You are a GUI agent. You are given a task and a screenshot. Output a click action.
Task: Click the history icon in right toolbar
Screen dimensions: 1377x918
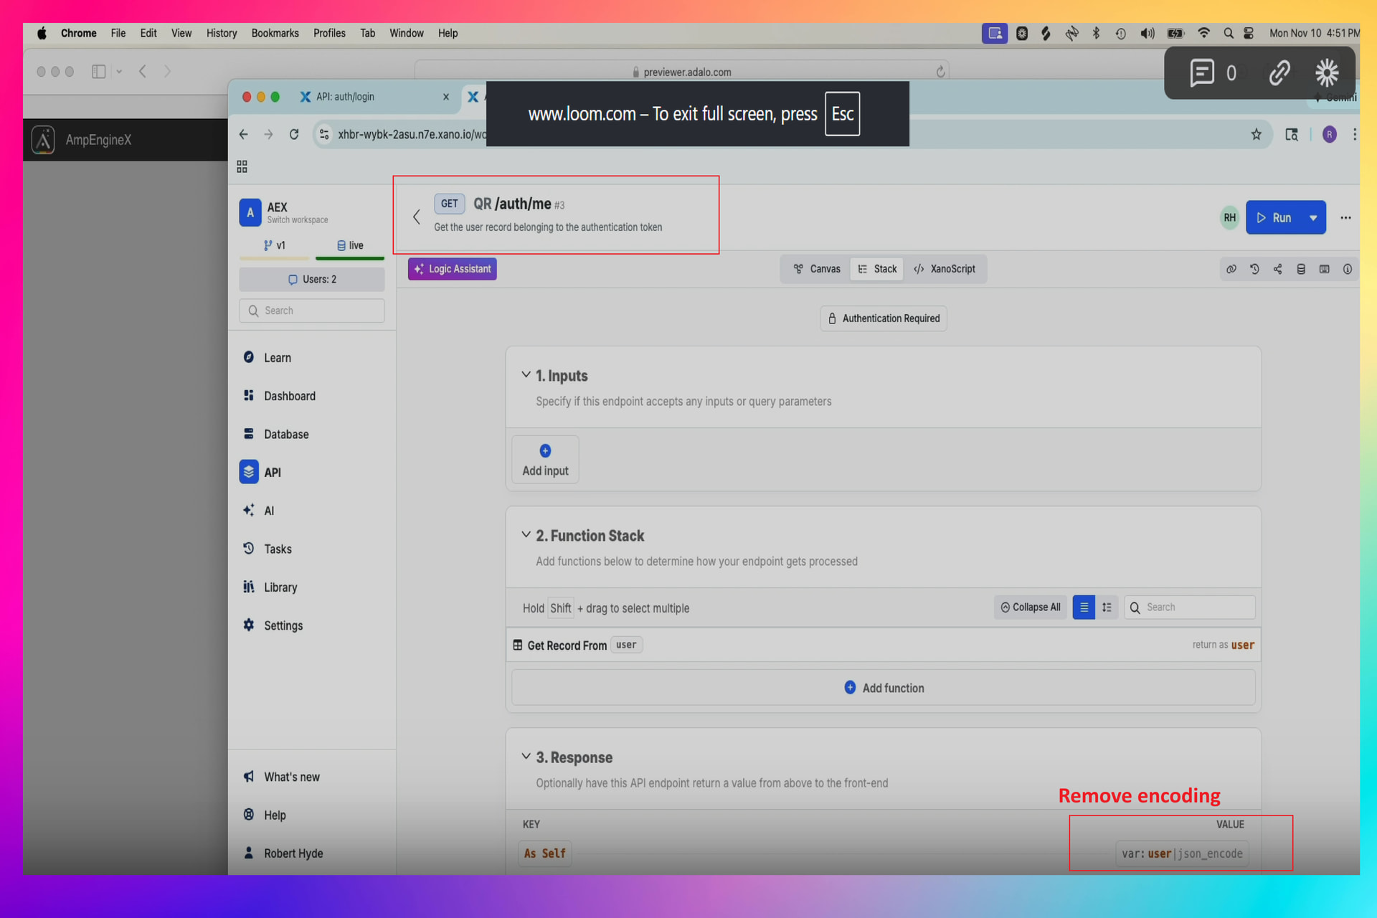1254,269
